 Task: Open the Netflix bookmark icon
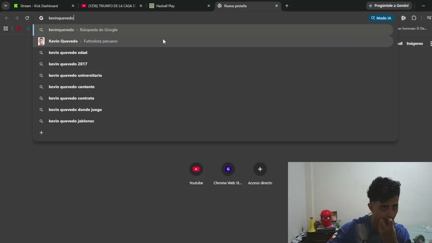(x=19, y=29)
